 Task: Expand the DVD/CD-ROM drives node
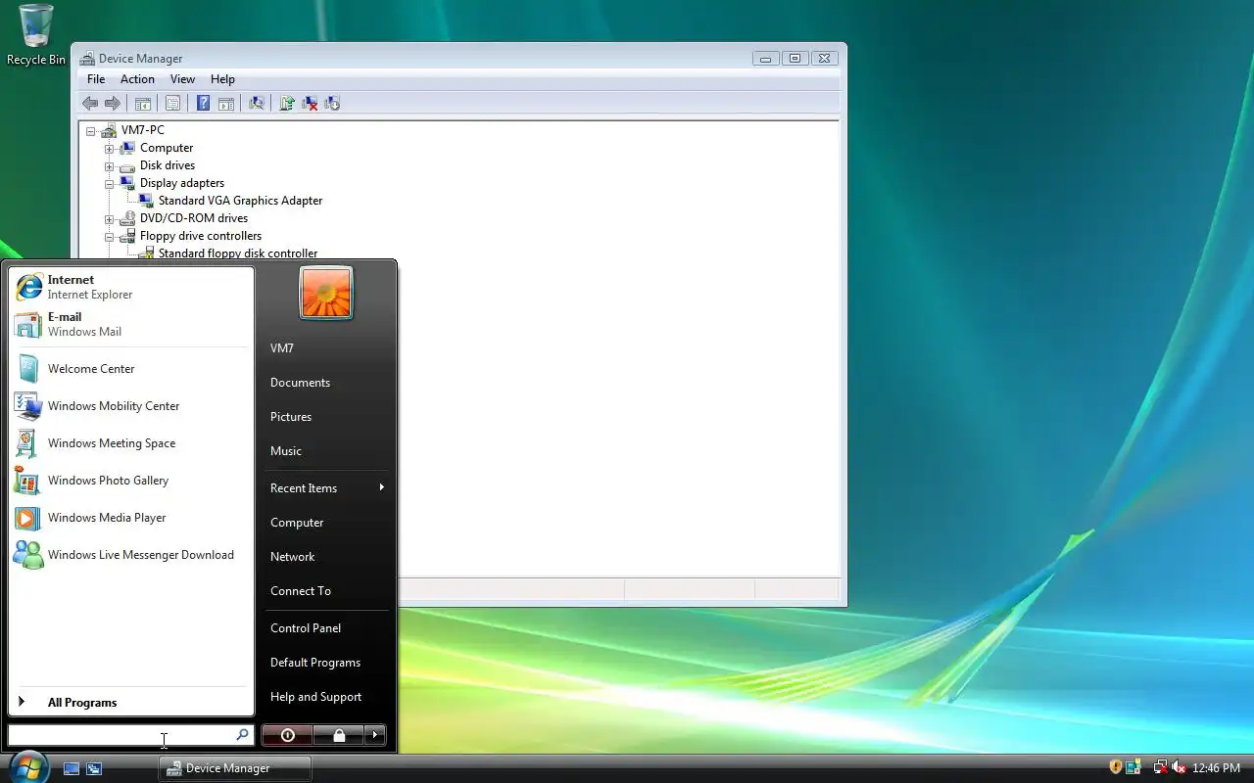(x=110, y=219)
